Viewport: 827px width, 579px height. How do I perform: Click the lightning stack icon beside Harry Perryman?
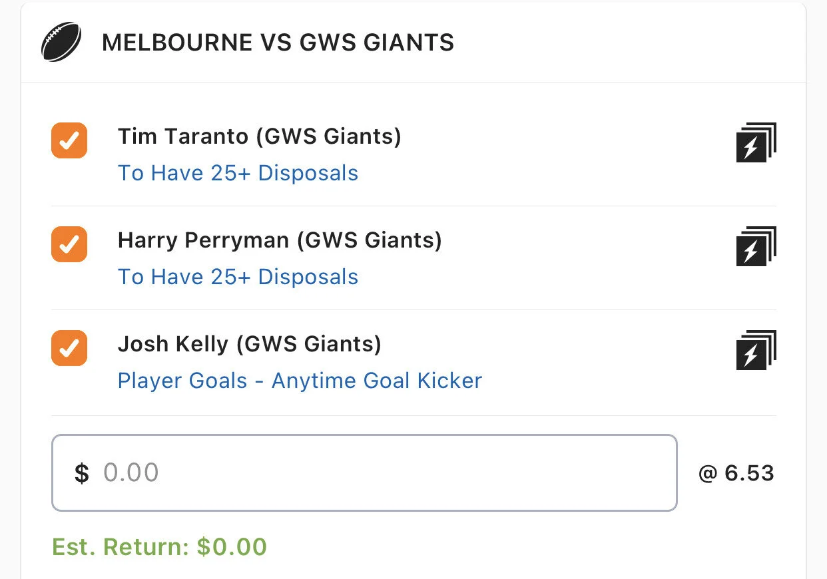pos(756,246)
